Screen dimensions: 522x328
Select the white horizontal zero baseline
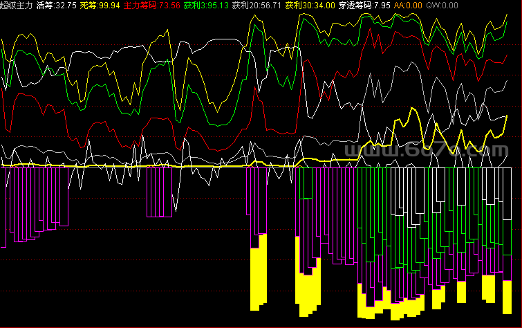tap(257, 167)
